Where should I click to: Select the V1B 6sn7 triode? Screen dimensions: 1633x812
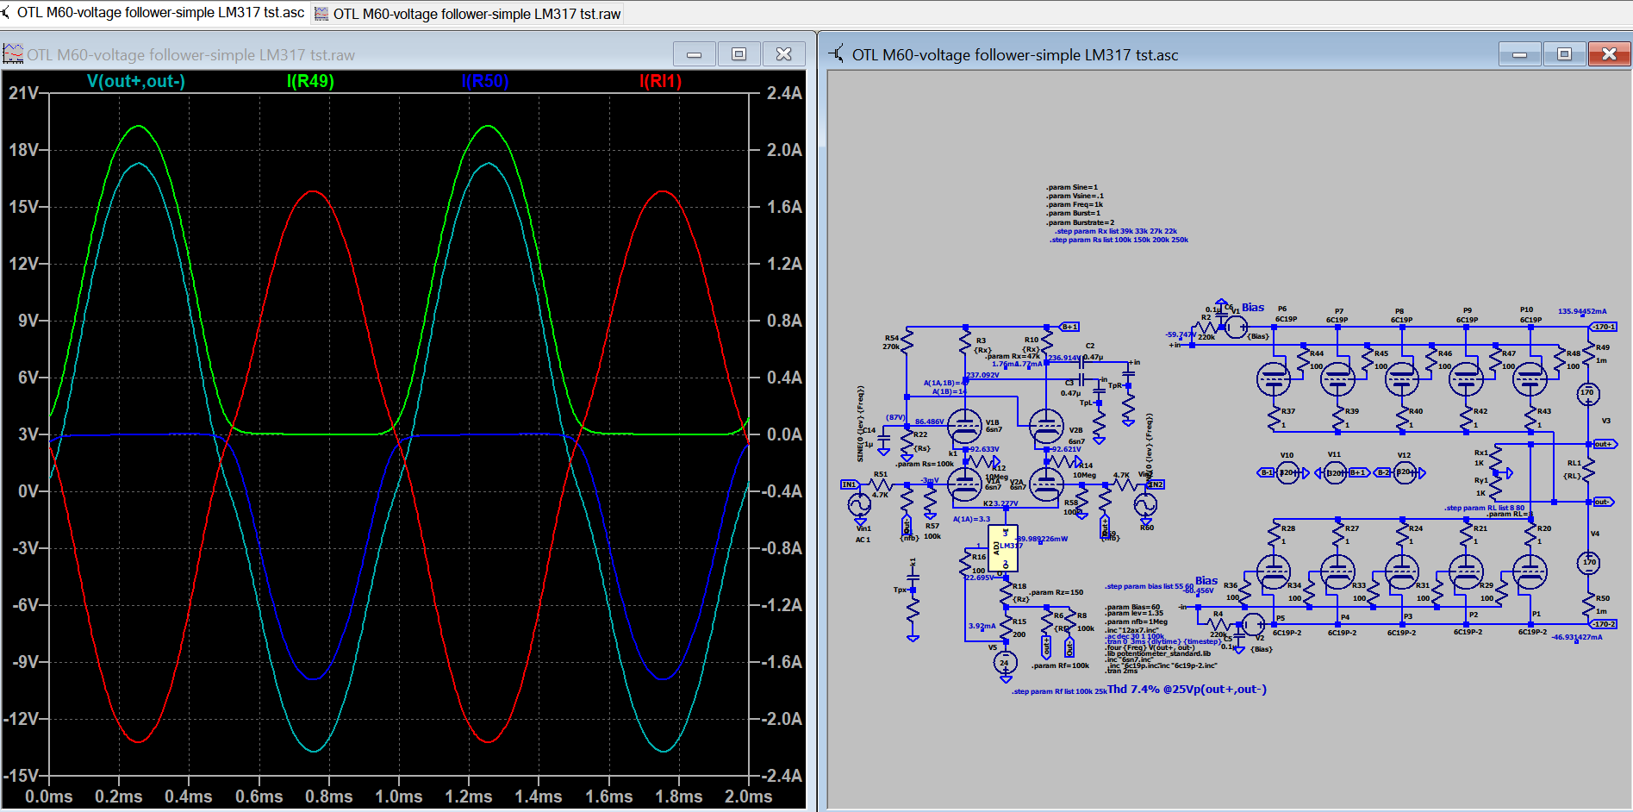(x=964, y=424)
